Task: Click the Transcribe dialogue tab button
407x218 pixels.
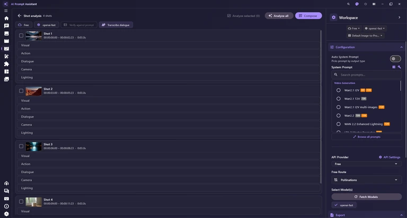Action: point(116,25)
